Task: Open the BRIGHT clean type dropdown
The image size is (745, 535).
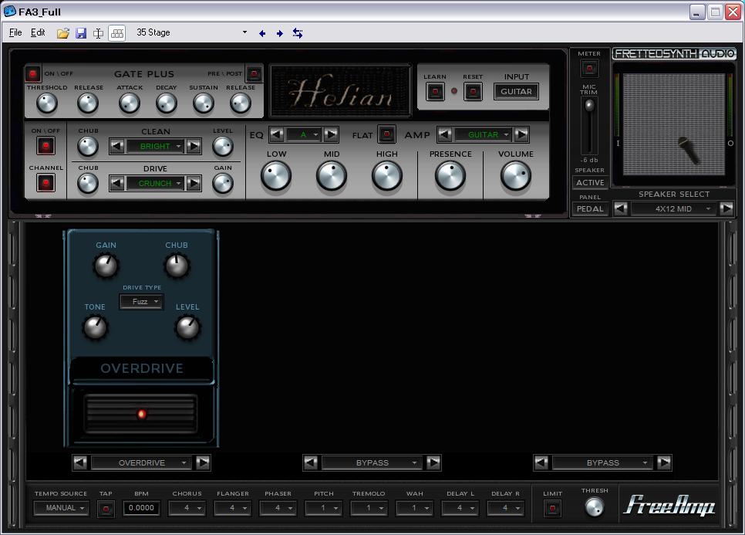Action: pyautogui.click(x=155, y=146)
